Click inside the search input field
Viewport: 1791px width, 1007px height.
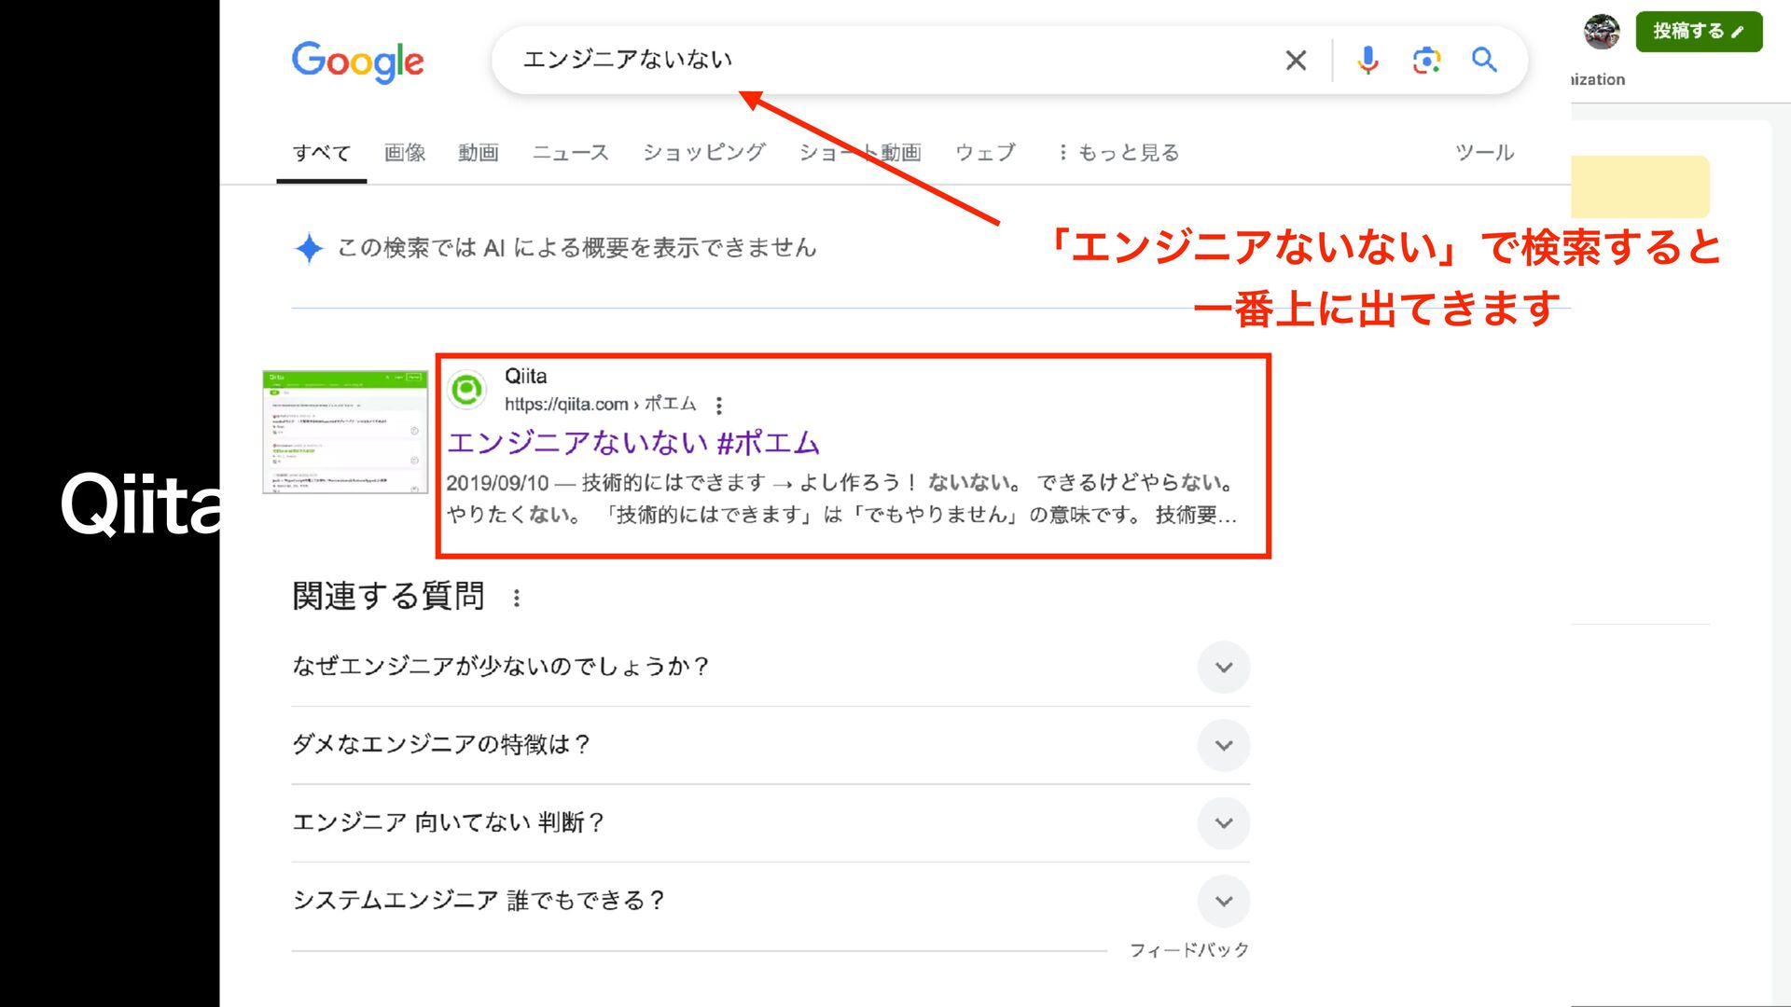[x=895, y=61]
